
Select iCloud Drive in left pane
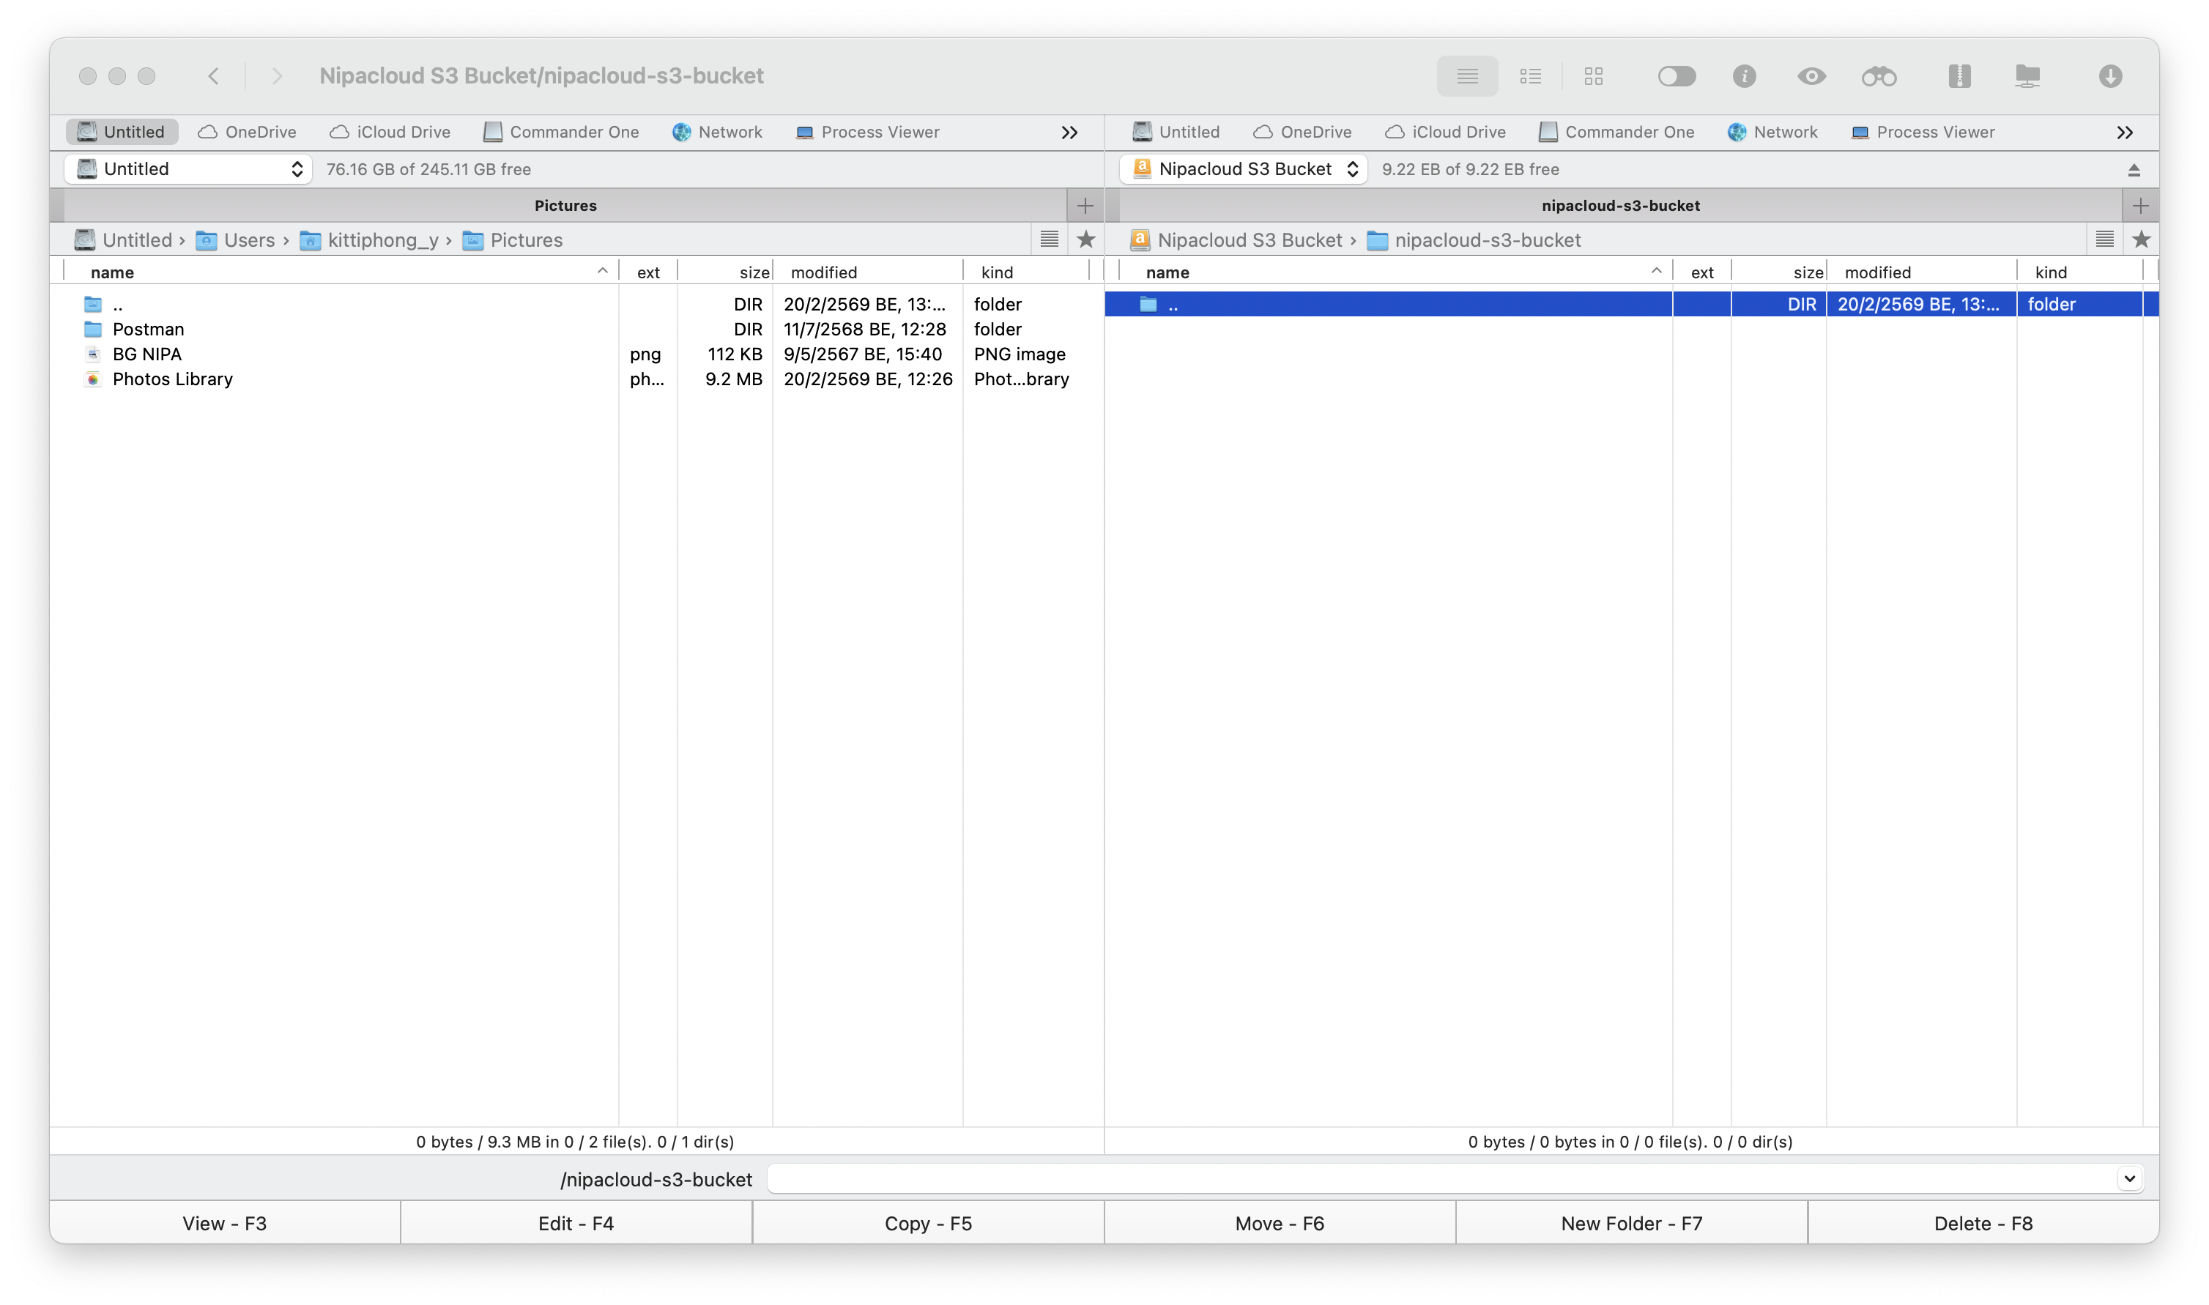click(x=390, y=132)
